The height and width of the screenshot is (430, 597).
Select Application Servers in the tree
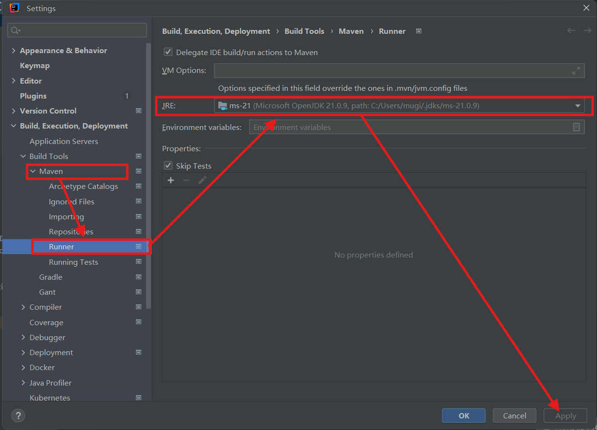point(64,141)
